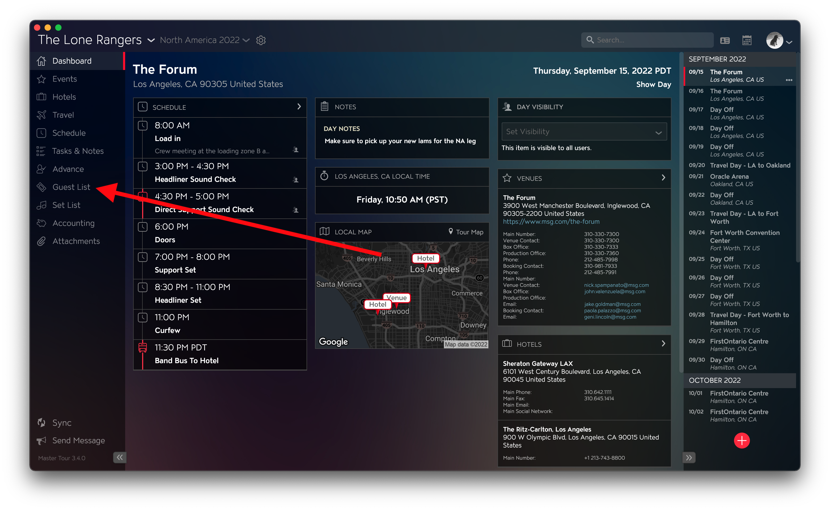This screenshot has height=510, width=830.
Task: Select Dashboard in the sidebar
Action: coord(77,61)
